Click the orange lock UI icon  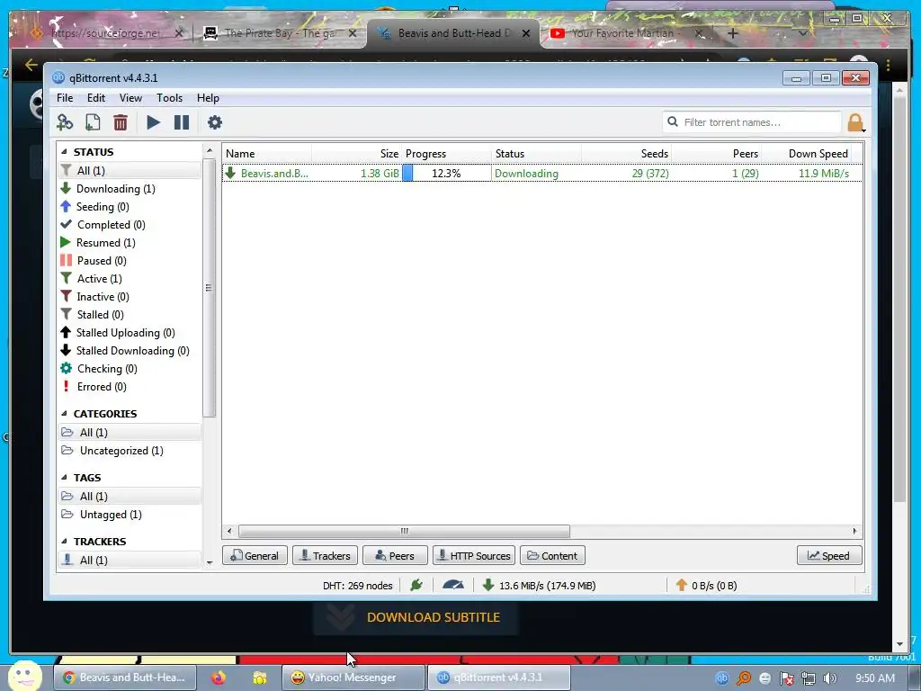coord(856,122)
